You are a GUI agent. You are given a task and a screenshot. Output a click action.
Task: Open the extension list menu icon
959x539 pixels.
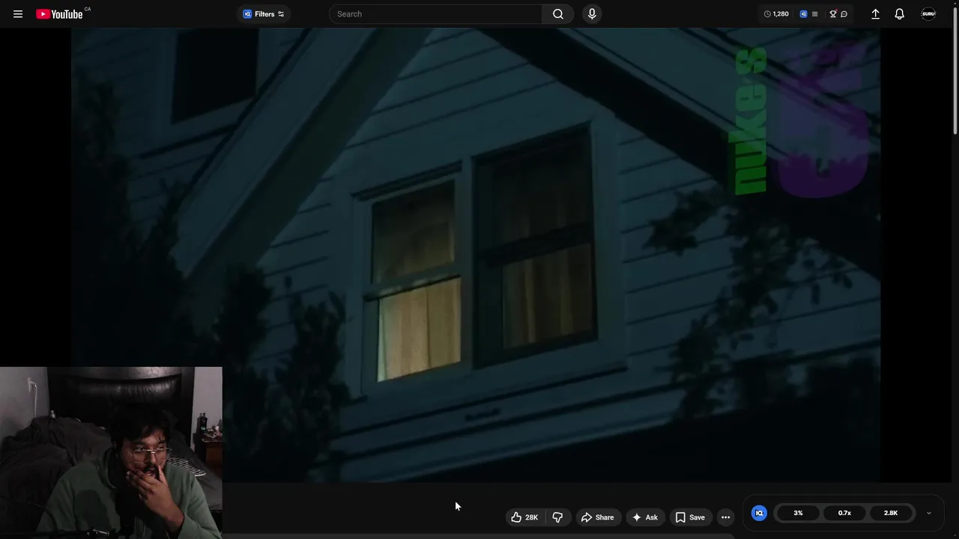pos(814,14)
